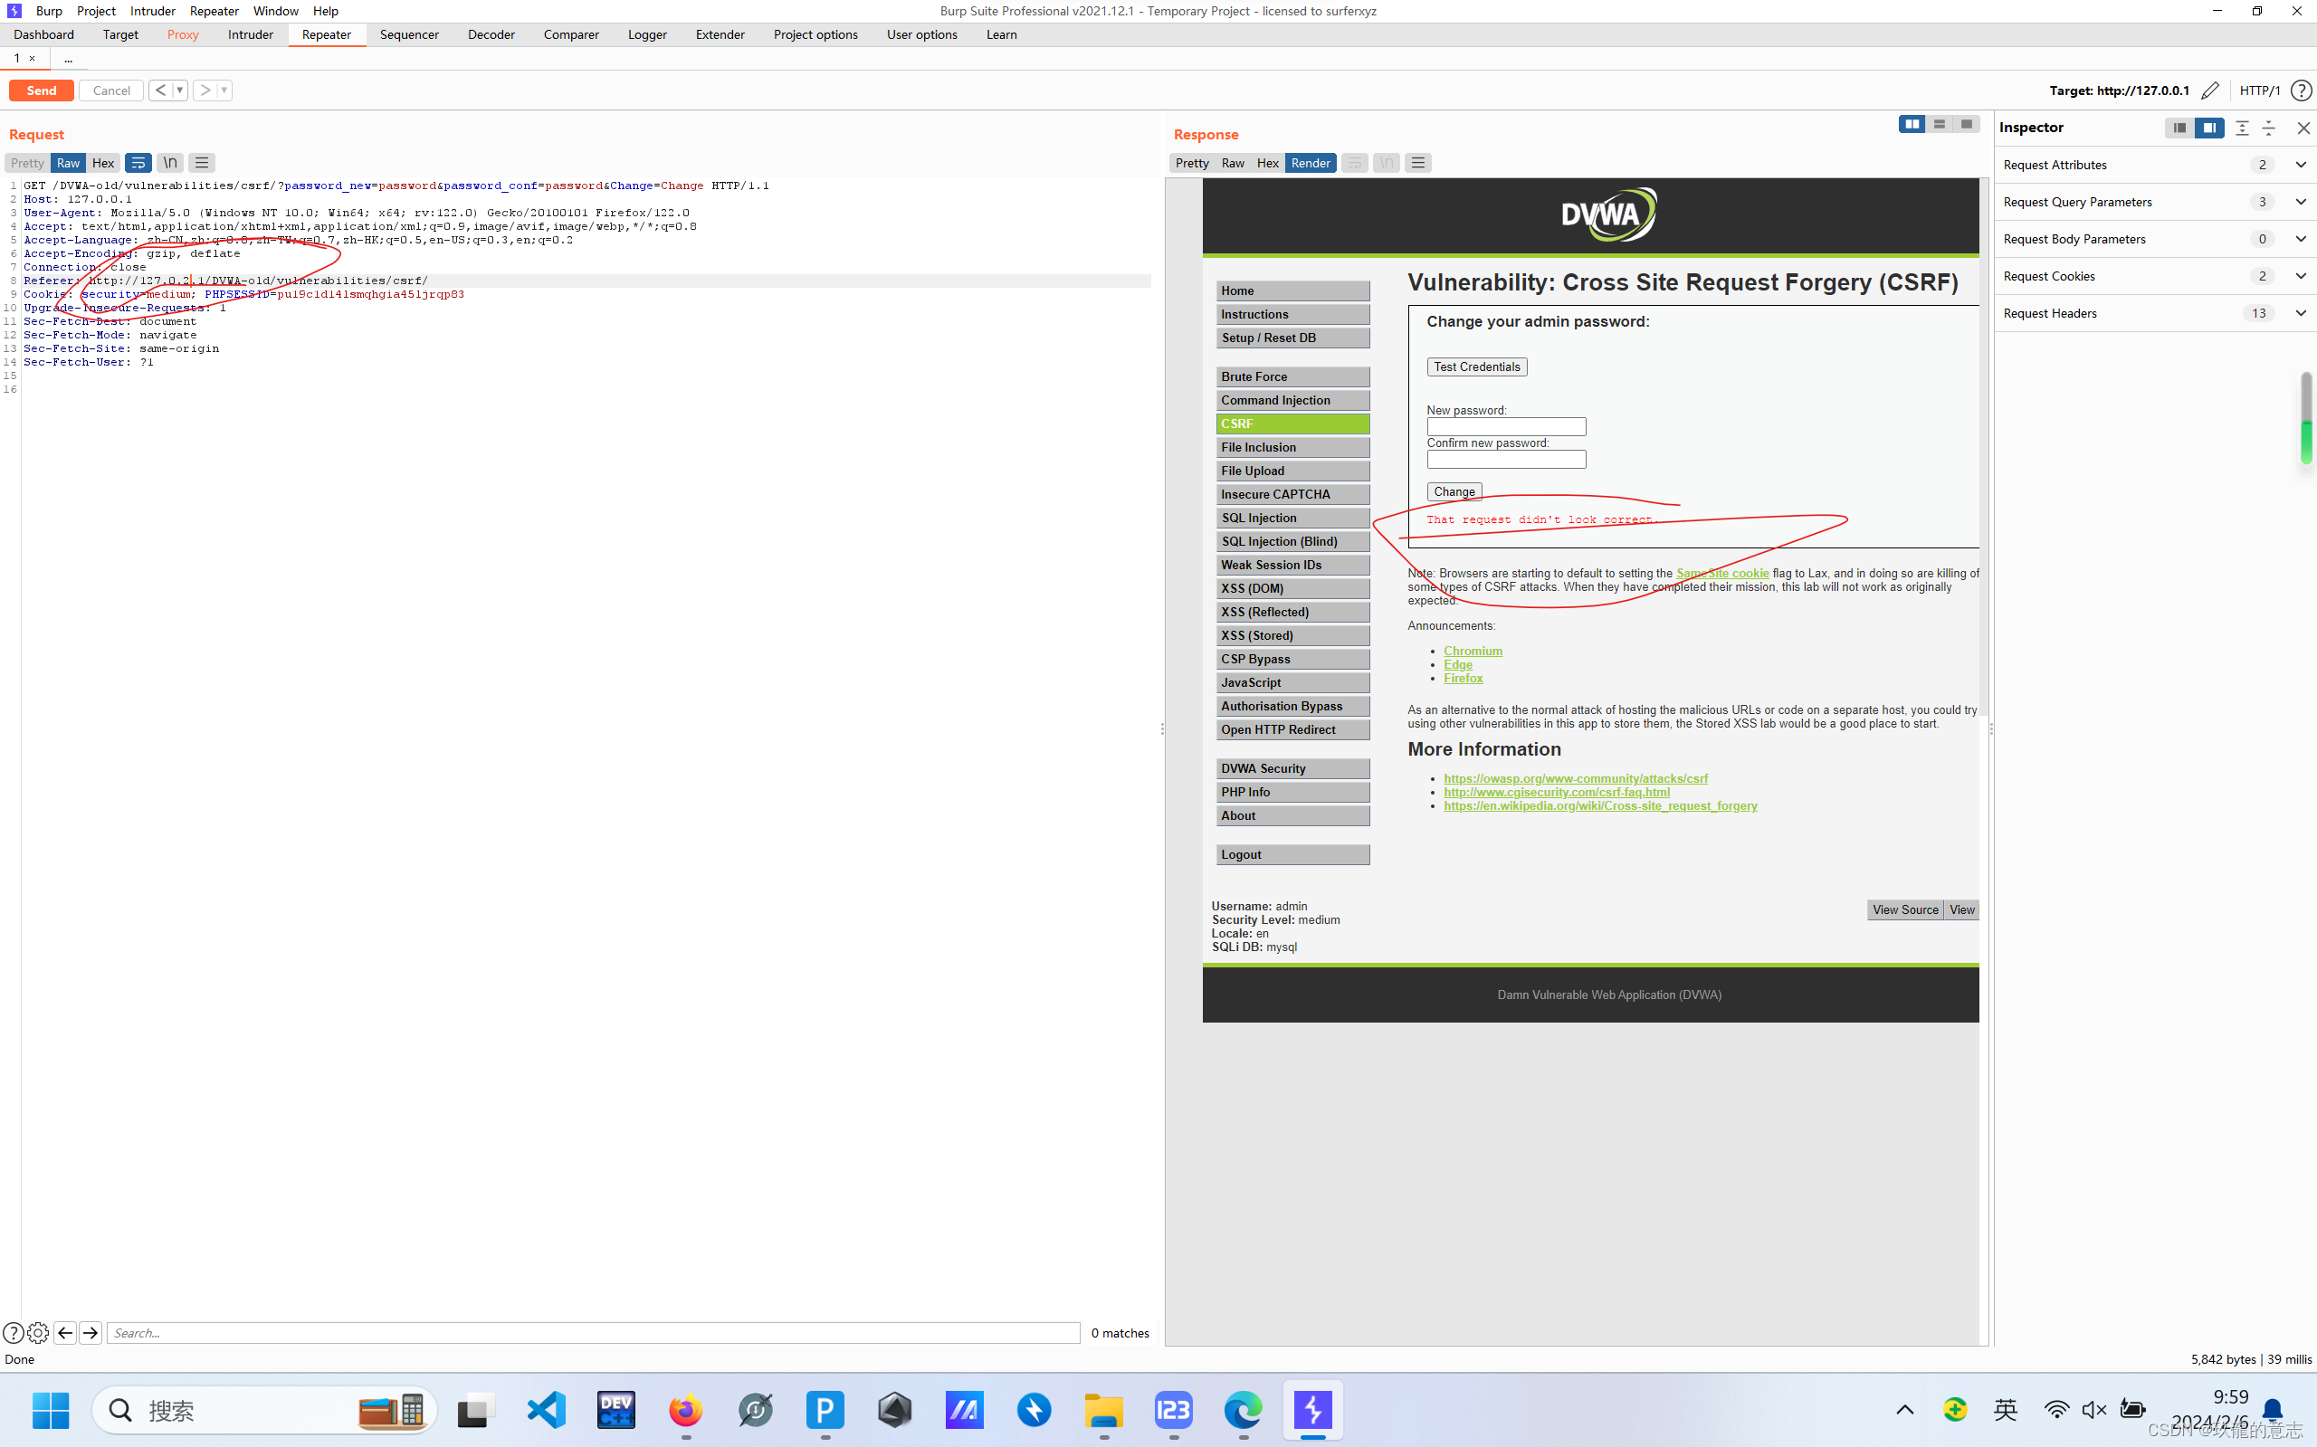Screen dimensions: 2317x1447
Task: Jump to previous search match arrow
Action: pos(65,1332)
